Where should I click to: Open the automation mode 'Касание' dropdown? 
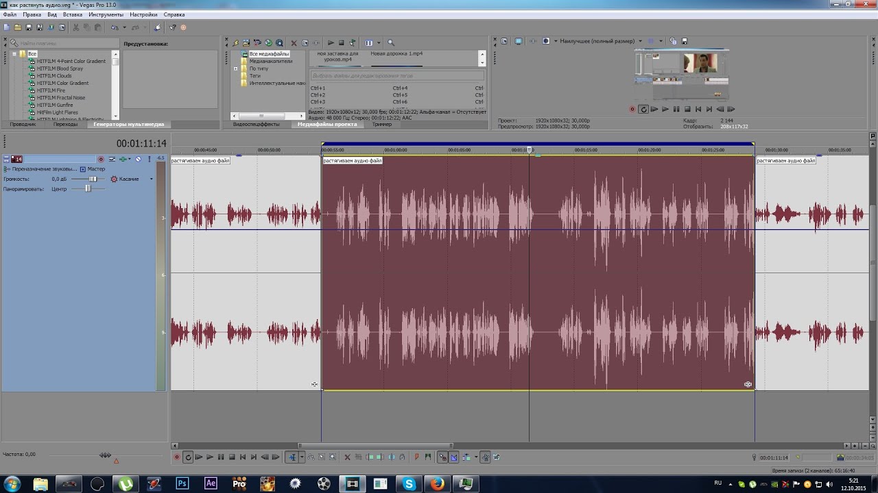[x=151, y=179]
